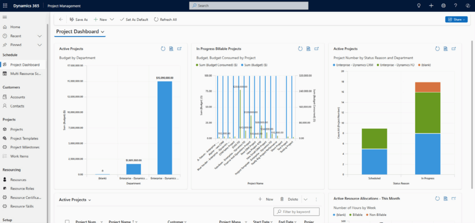
Task: Tick the select-all checkbox in projects grid
Action: tap(67, 222)
